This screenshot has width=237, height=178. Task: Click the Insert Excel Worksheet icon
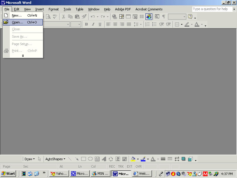click(x=135, y=17)
